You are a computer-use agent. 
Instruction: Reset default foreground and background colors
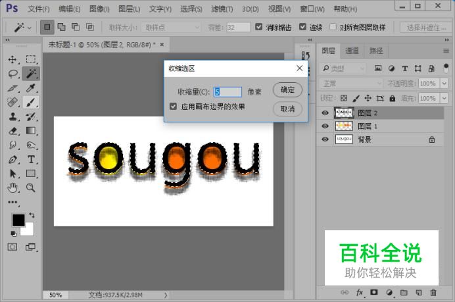[13, 234]
